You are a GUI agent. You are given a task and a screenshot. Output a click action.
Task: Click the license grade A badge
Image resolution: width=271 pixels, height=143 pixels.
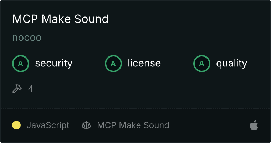[113, 64]
